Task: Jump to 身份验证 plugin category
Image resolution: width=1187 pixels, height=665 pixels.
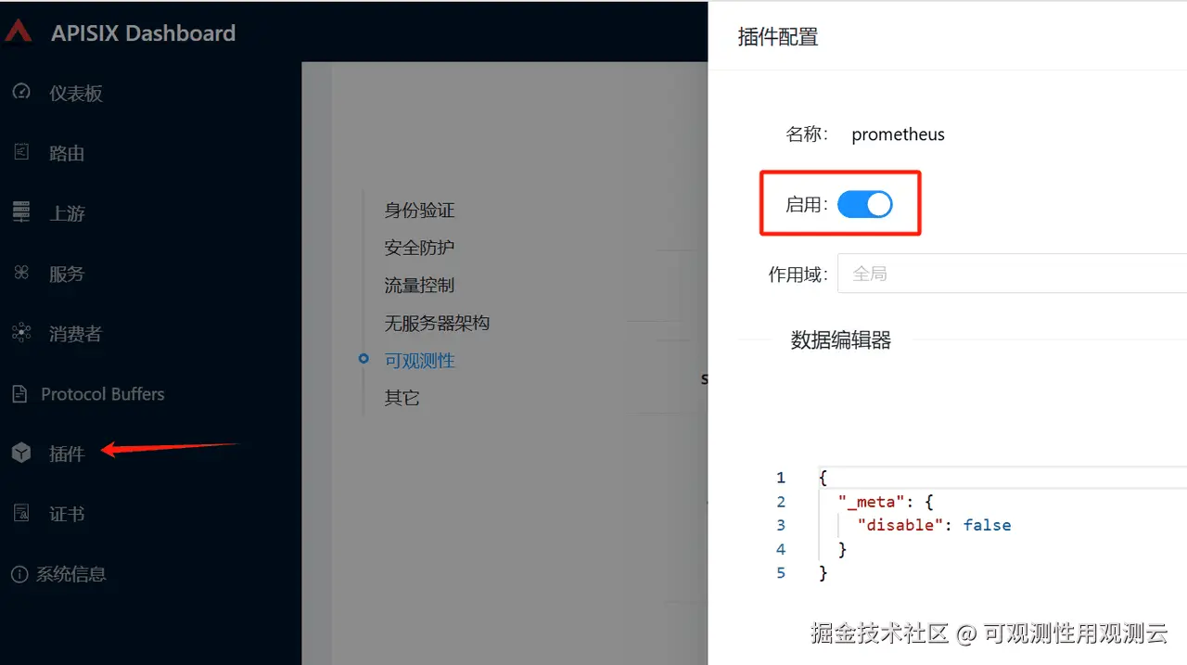Action: (419, 211)
